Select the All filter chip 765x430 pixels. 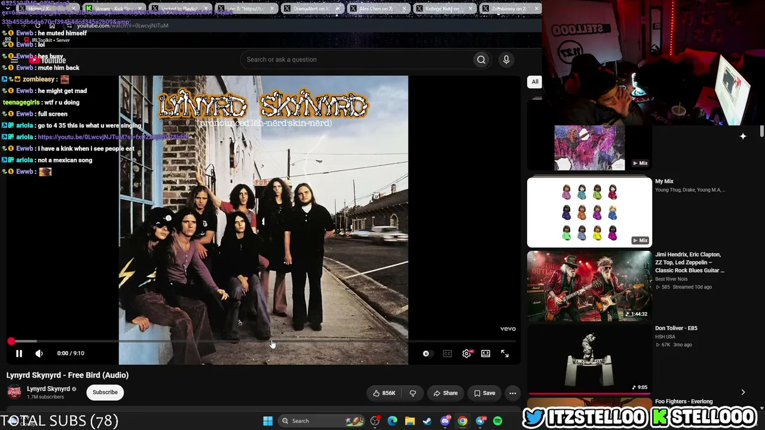tap(535, 82)
